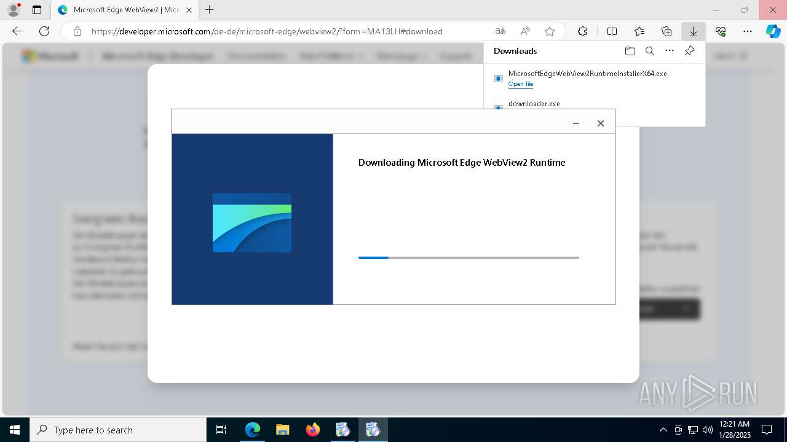Activate the Read aloud icon
This screenshot has width=787, height=442.
tap(525, 31)
